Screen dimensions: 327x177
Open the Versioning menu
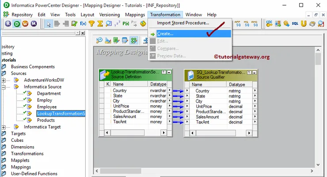[110, 15]
